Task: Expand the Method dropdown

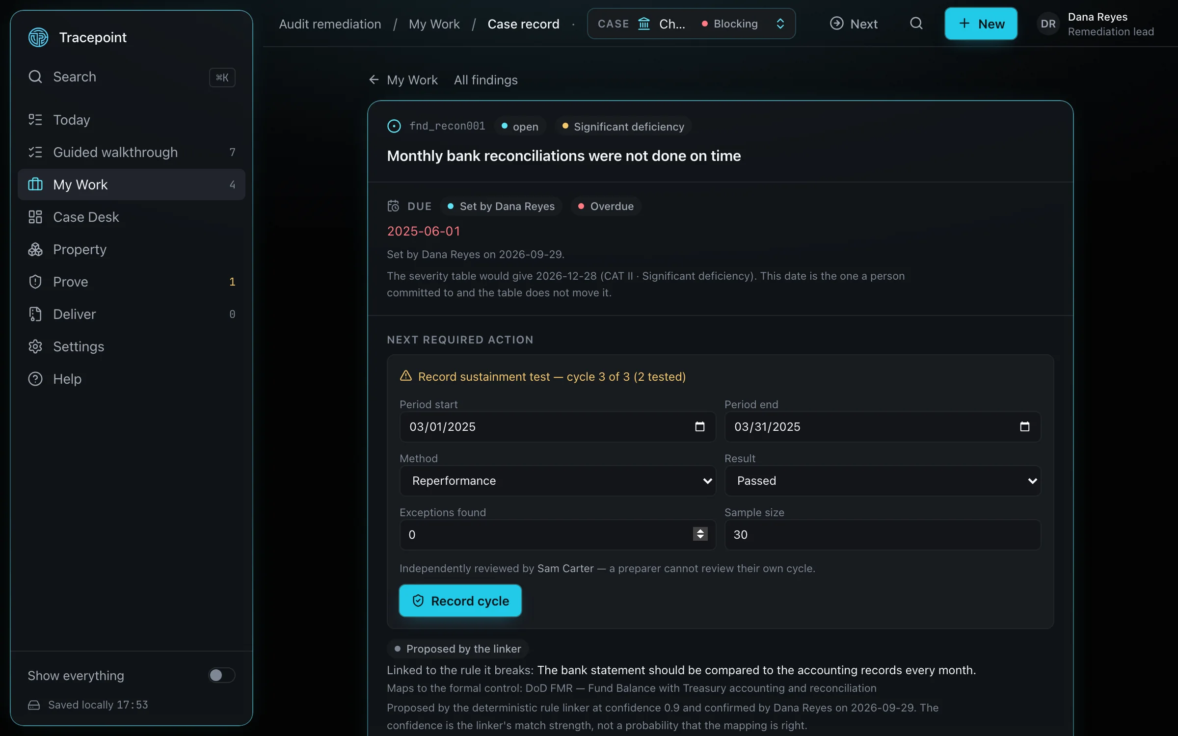Action: [x=558, y=481]
